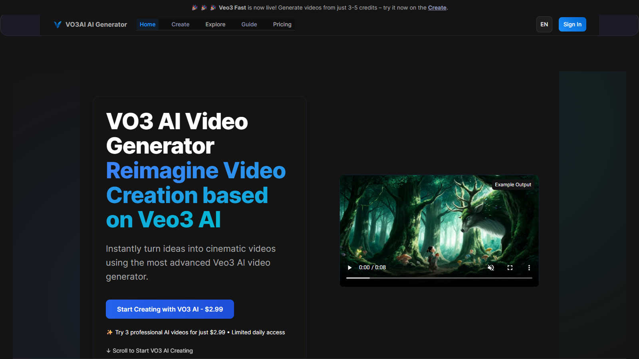View the Pricing page
Image resolution: width=639 pixels, height=359 pixels.
(282, 24)
